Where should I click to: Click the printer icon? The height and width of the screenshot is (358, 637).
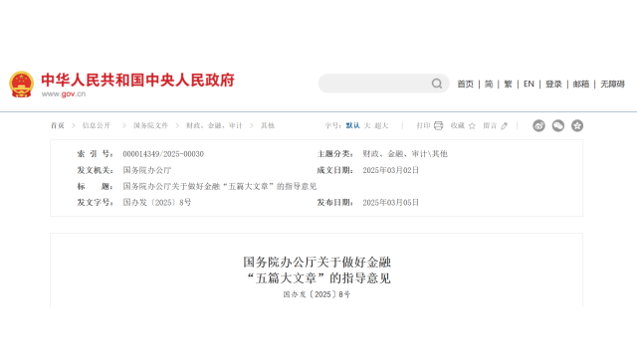pos(438,126)
